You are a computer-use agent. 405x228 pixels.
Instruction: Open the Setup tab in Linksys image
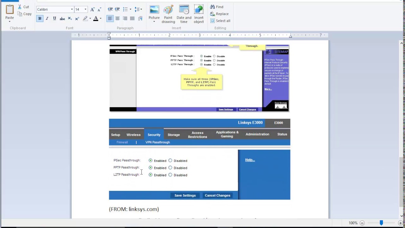115,135
